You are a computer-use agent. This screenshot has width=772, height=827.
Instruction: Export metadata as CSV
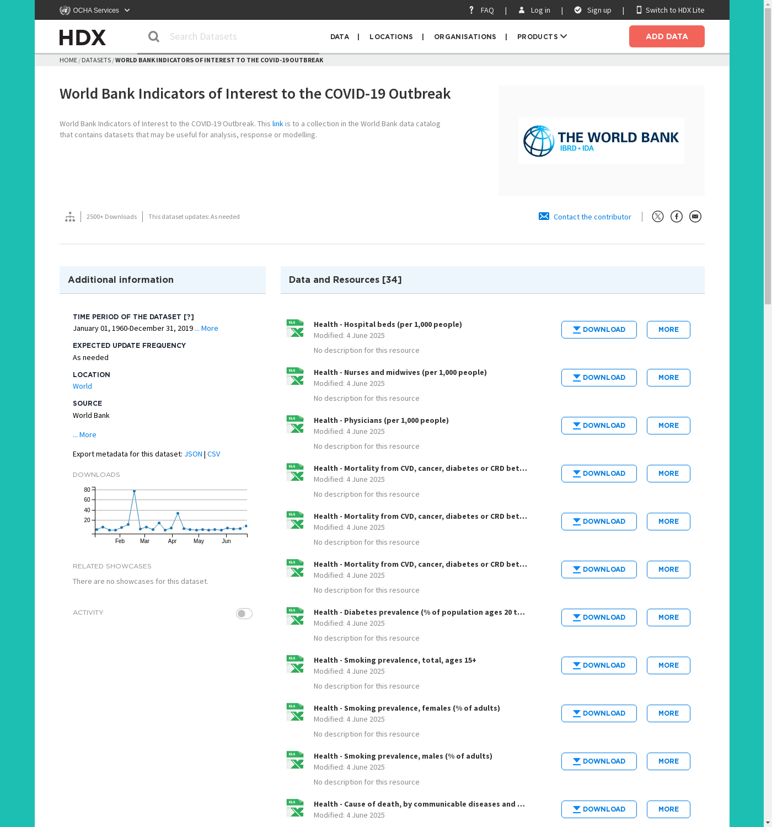pos(213,454)
